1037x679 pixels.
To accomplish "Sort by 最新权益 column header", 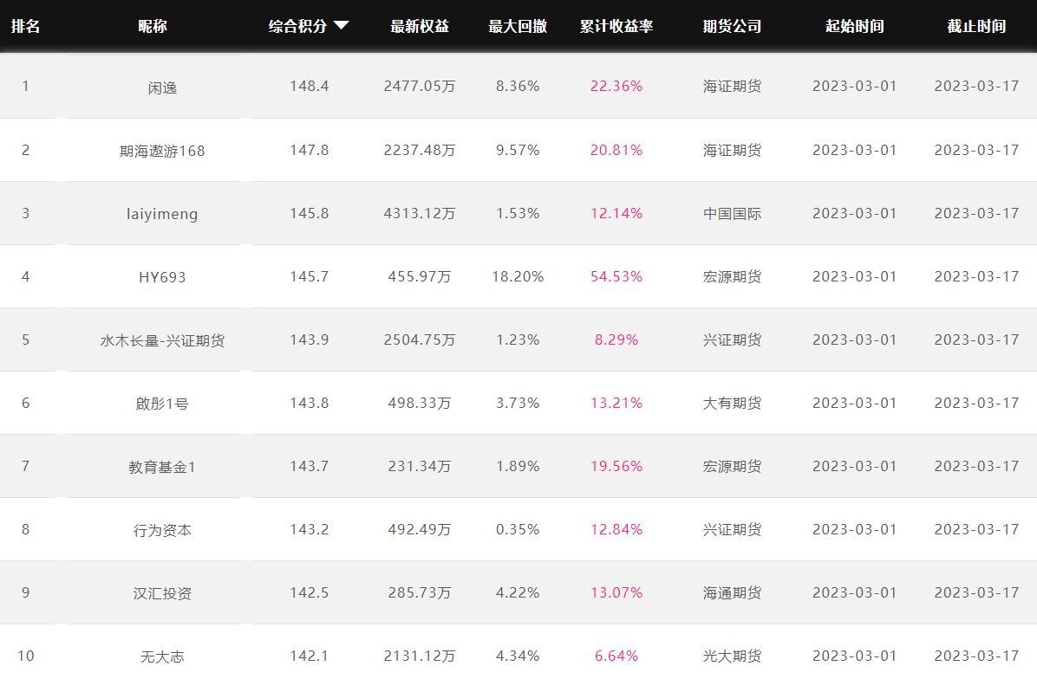I will [x=420, y=27].
